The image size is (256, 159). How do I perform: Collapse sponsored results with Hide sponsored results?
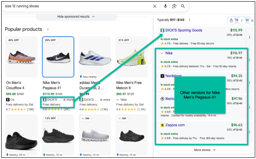pyautogui.click(x=76, y=17)
